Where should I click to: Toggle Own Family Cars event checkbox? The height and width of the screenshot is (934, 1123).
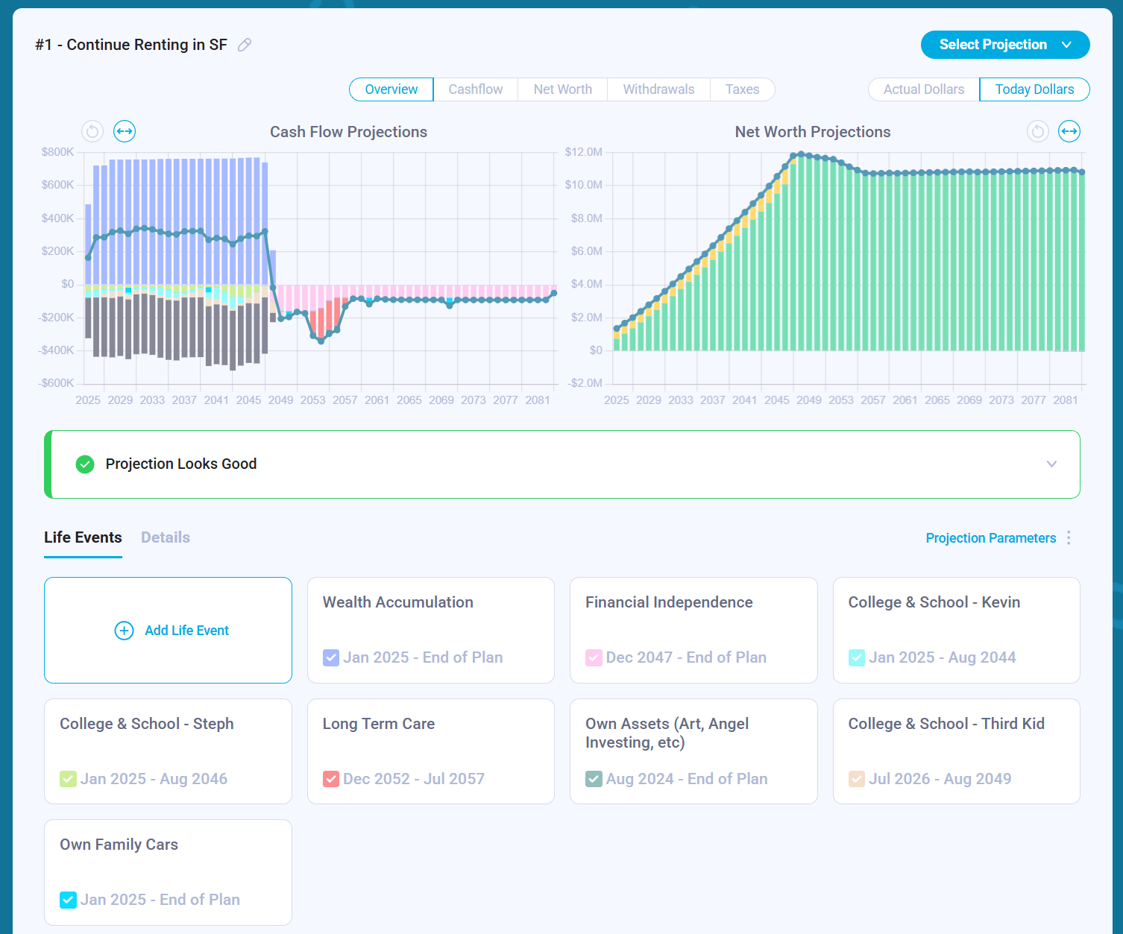68,900
